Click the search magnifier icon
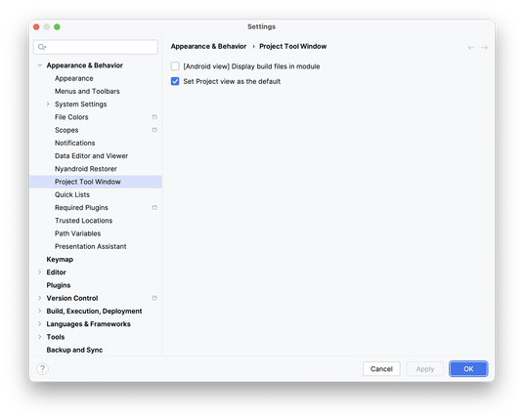Image resolution: width=524 pixels, height=420 pixels. pos(42,47)
